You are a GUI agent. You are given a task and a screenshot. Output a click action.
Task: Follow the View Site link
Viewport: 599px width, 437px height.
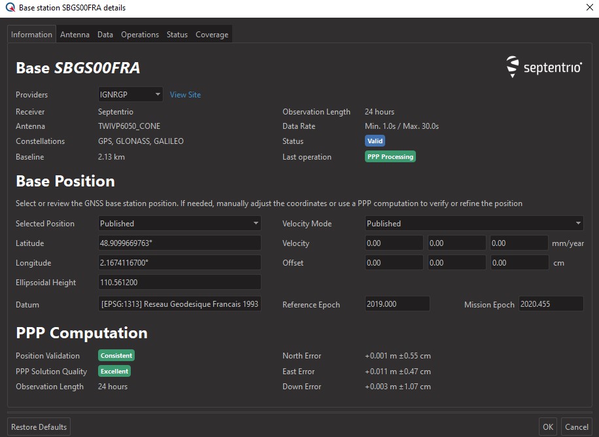point(185,95)
